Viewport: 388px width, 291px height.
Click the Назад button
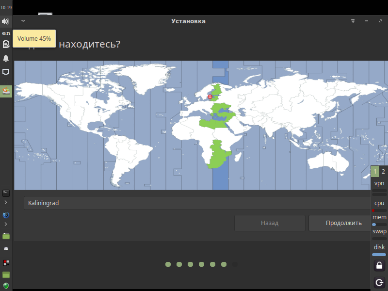pos(270,223)
